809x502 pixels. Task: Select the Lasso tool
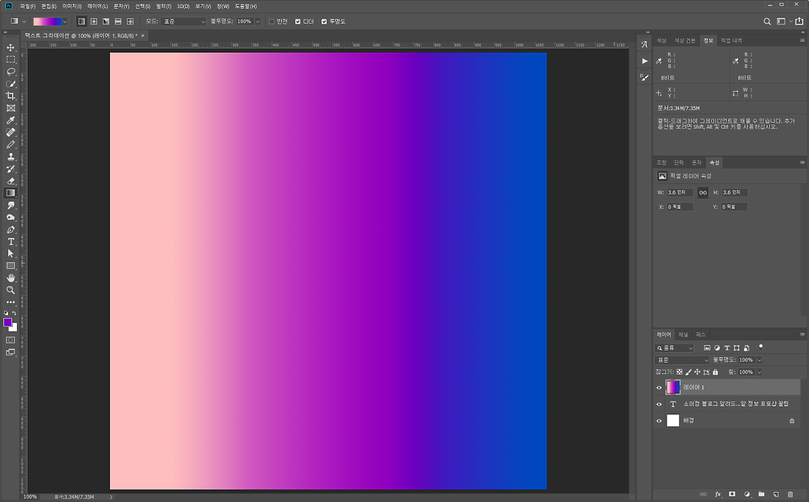[11, 71]
